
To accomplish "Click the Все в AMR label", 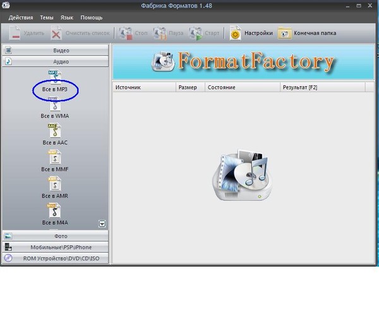I will (x=55, y=196).
